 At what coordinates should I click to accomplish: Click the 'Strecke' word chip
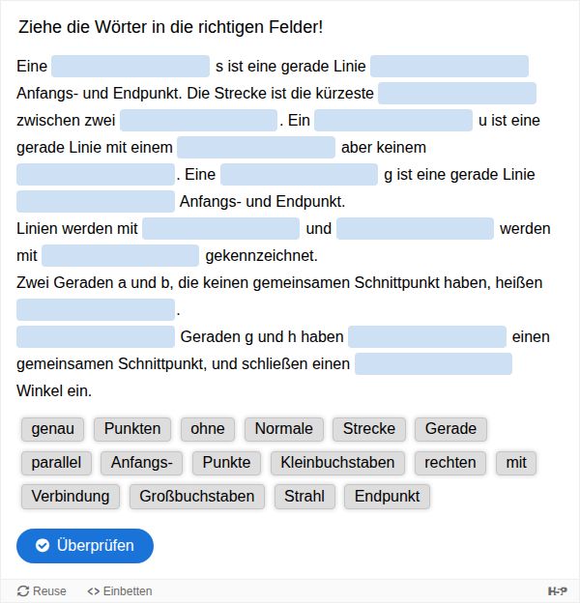369,429
